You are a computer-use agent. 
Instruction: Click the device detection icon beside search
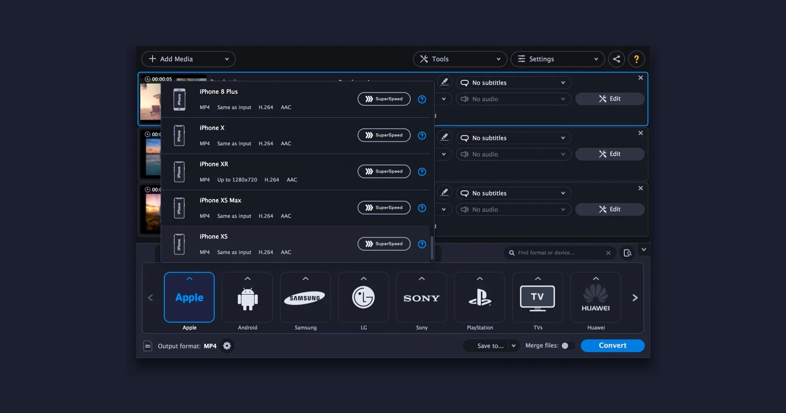[627, 253]
